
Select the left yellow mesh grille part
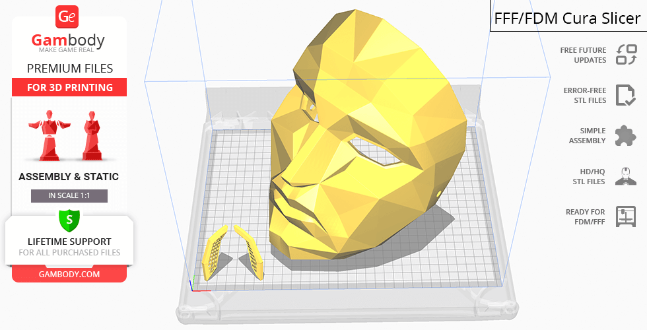215,253
